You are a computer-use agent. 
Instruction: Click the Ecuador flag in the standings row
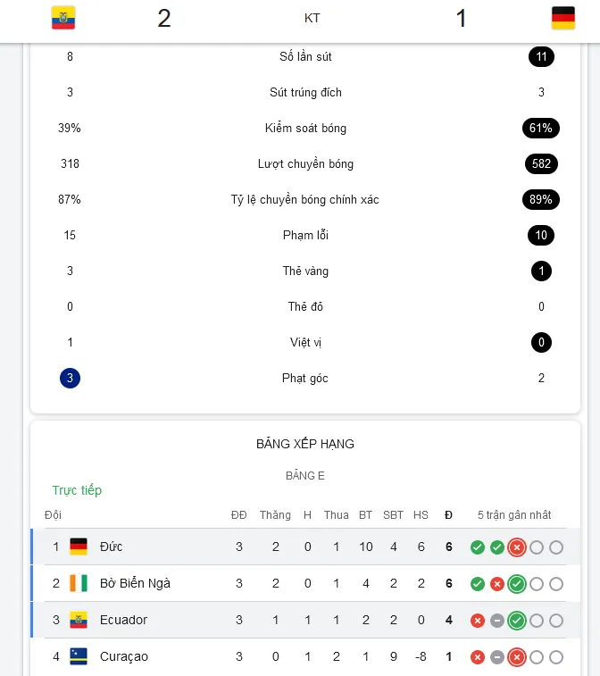(79, 620)
